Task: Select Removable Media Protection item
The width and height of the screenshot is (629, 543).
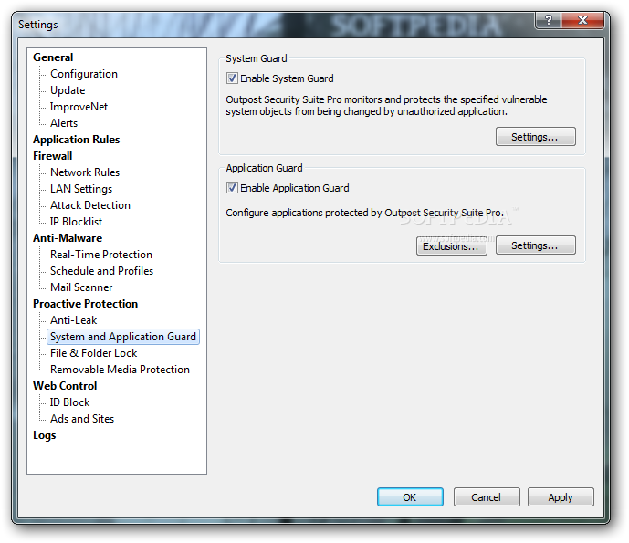Action: tap(120, 370)
